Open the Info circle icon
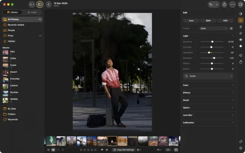Screen dimensions: 245x153 point(241,148)
